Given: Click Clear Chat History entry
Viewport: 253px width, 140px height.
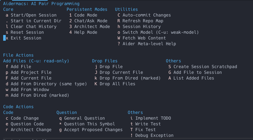Looking at the screenshot, I should tap(33, 26).
